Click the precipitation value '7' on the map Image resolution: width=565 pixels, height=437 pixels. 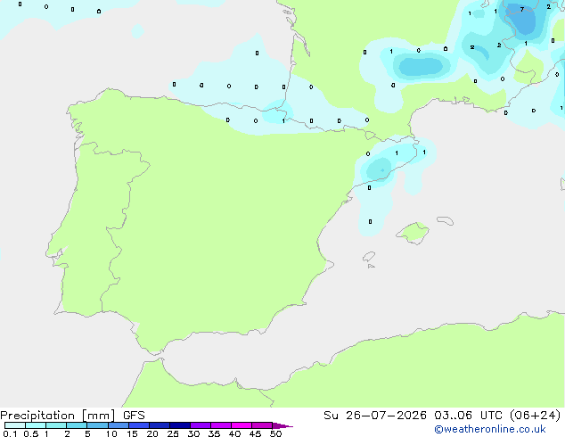[522, 10]
